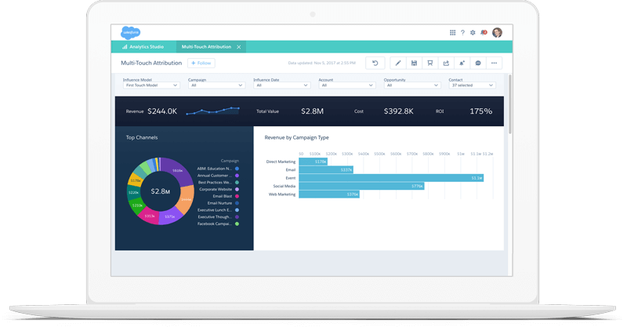Expand the Contact filter showing 37 selected
This screenshot has height=327, width=627.
[471, 85]
